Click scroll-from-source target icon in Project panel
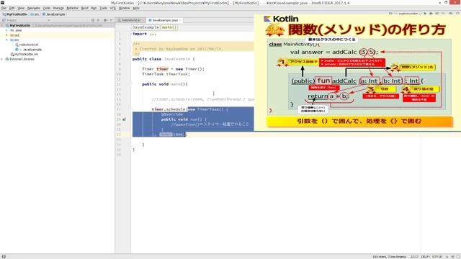 [x=93, y=20]
